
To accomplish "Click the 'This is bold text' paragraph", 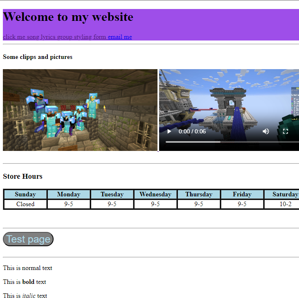I will pos(25,282).
